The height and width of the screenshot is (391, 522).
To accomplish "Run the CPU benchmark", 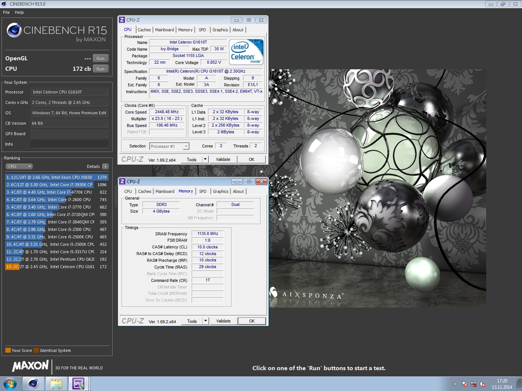I will pyautogui.click(x=101, y=69).
